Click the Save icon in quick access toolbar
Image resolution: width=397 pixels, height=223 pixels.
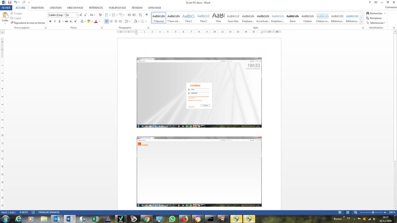click(x=10, y=2)
